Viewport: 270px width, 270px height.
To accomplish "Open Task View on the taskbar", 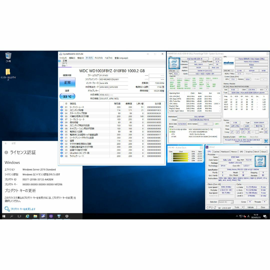I will pyautogui.click(x=19, y=216).
